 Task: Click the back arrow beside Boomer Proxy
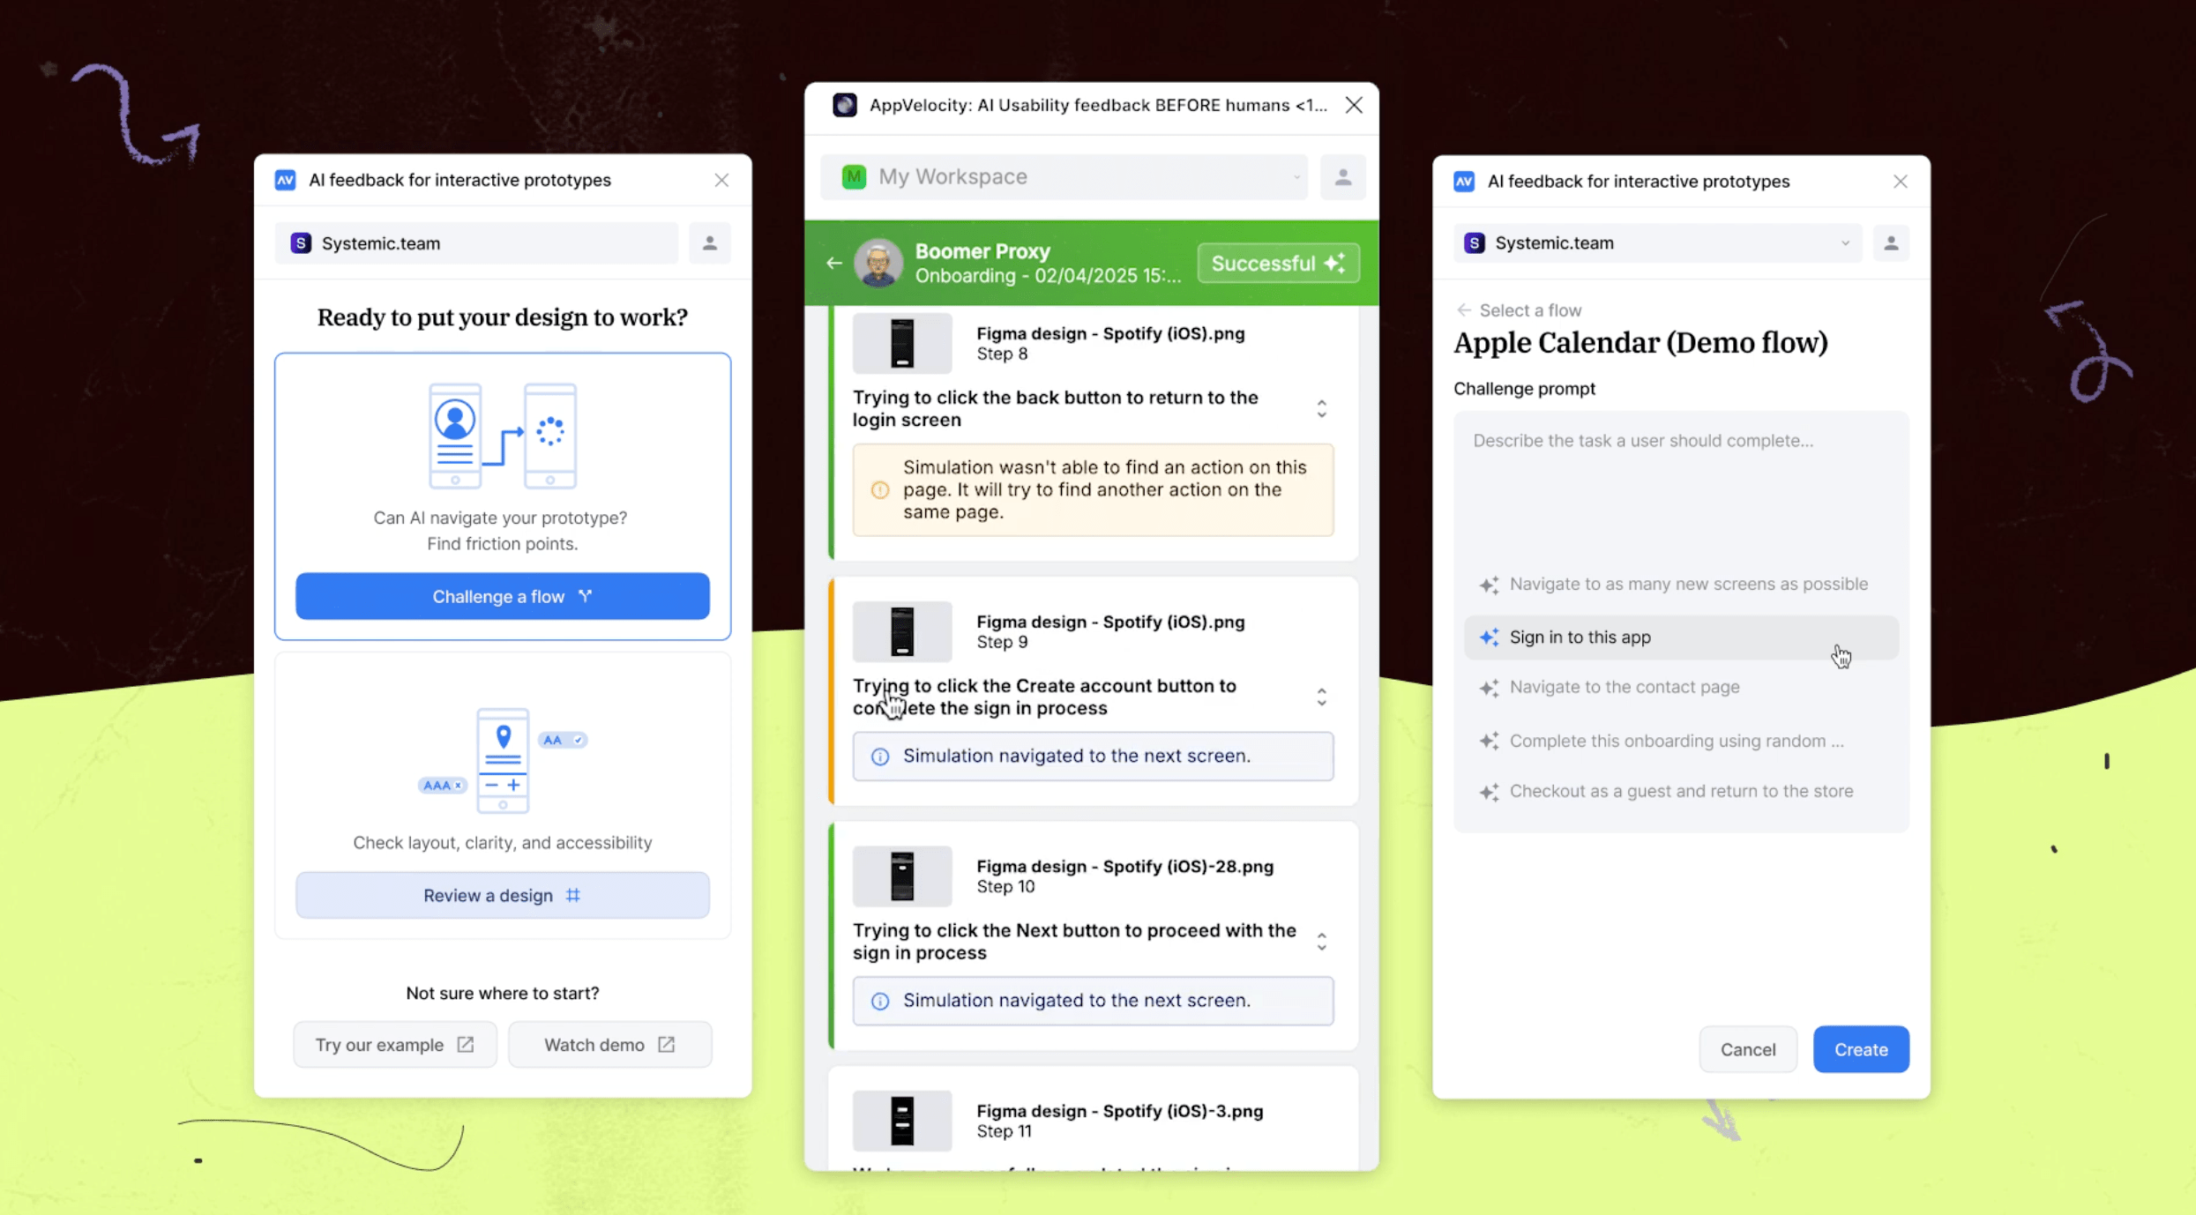(833, 263)
